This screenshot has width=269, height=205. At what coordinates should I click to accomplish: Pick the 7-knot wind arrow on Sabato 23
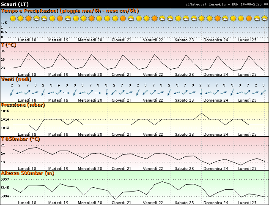point(184,92)
